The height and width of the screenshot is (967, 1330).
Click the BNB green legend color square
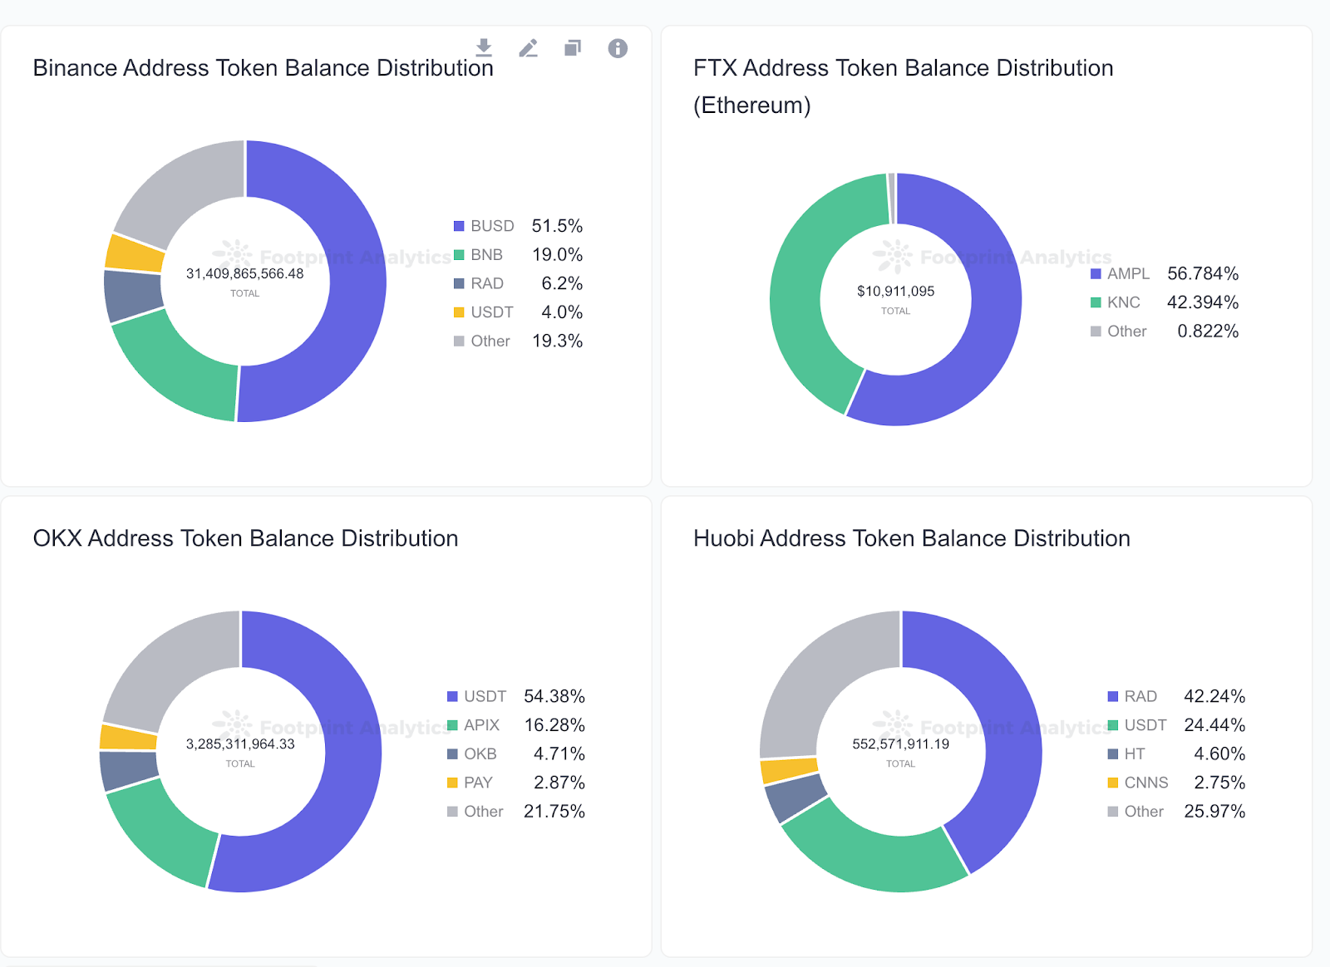[x=459, y=255]
